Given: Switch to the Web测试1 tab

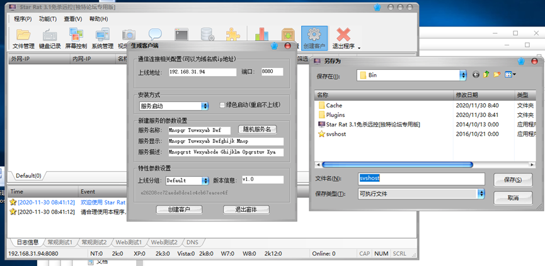Looking at the screenshot, I should (130, 242).
